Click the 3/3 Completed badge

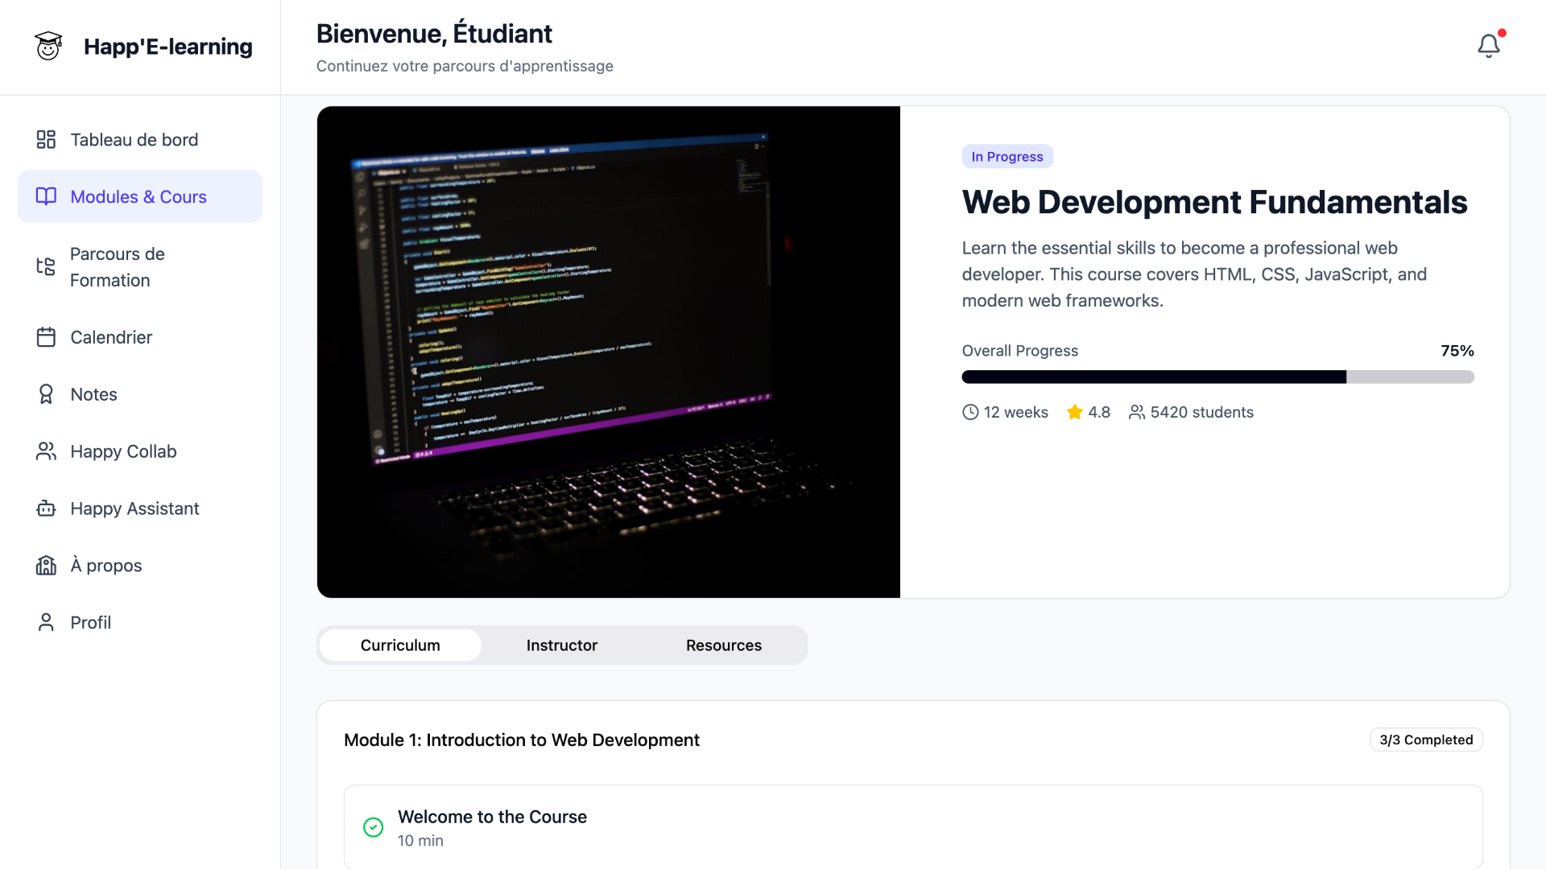tap(1426, 739)
